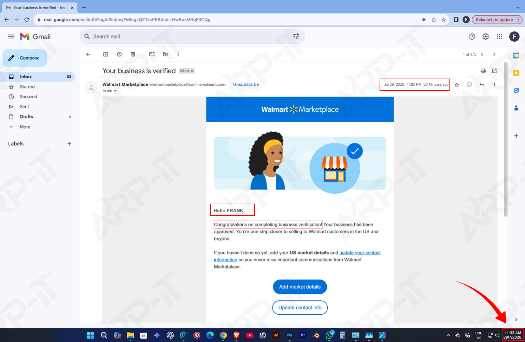Share this page from the address bar
This screenshot has width=525, height=342.
pyautogui.click(x=434, y=20)
